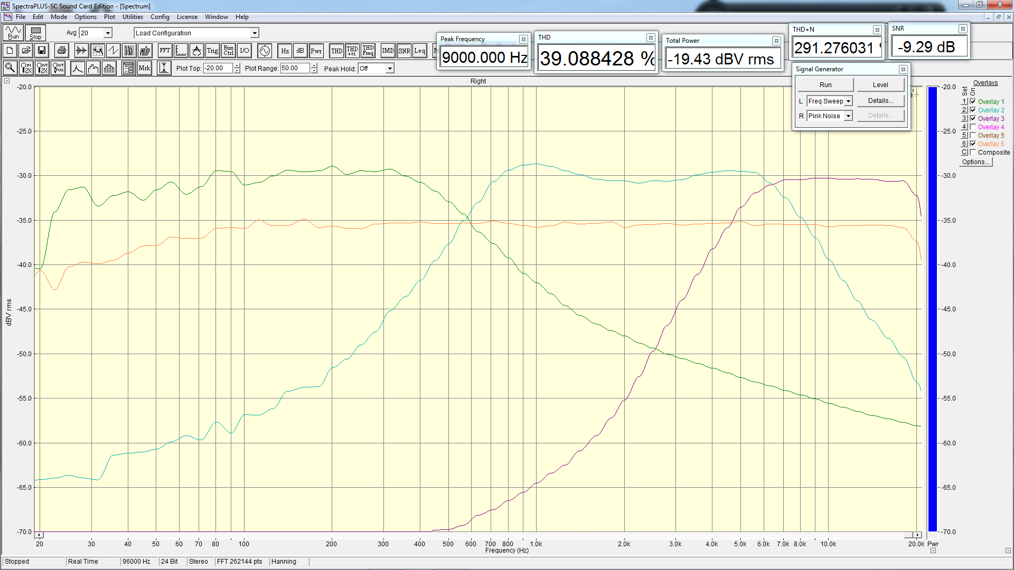This screenshot has width=1014, height=570.
Task: Enable the Overlay 4 checkbox
Action: 973,127
